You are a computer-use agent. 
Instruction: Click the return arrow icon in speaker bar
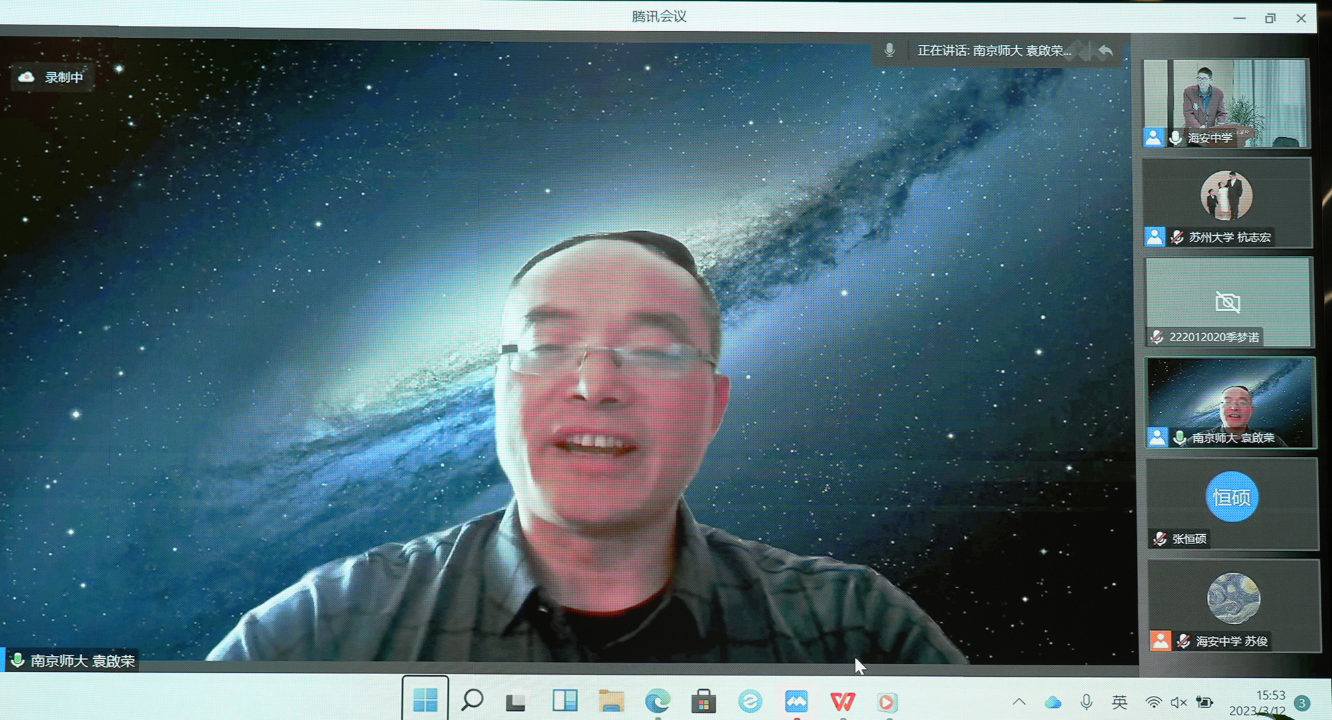[x=1106, y=51]
